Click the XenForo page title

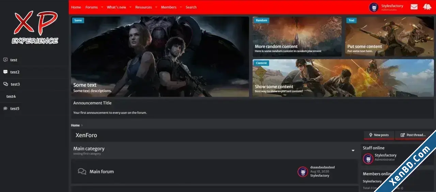(86, 135)
